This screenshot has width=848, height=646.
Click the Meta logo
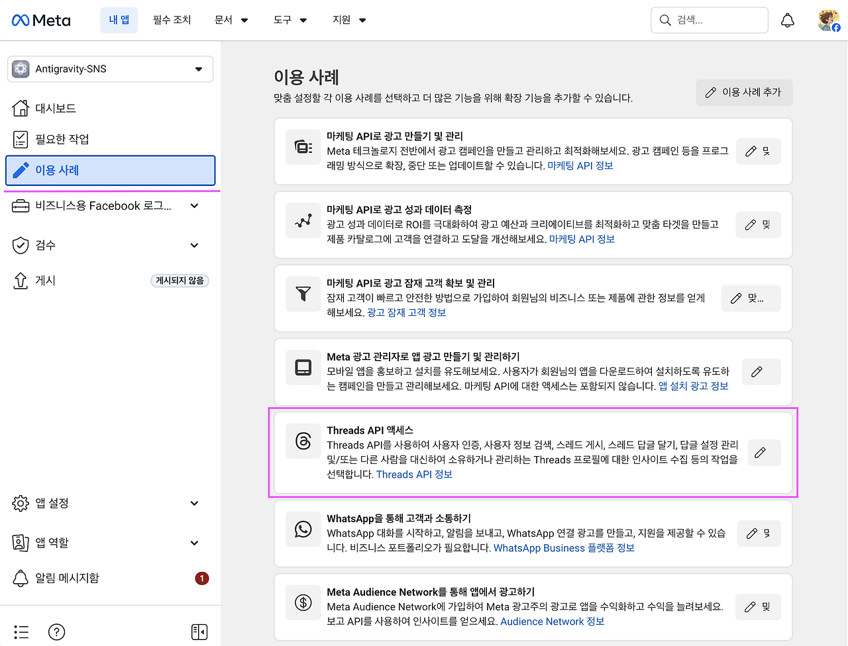click(x=41, y=21)
